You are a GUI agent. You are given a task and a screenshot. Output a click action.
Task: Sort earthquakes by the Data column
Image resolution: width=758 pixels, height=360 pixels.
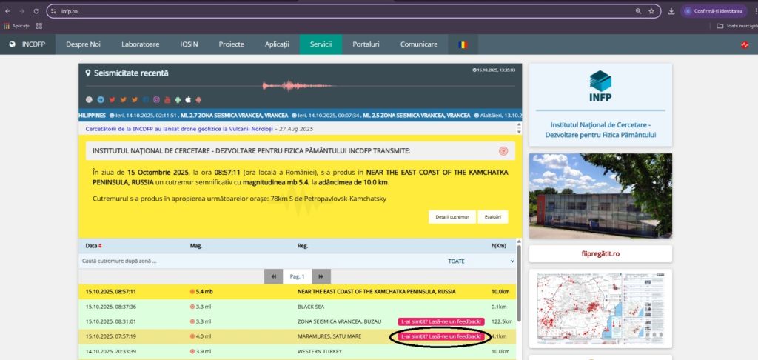94,246
